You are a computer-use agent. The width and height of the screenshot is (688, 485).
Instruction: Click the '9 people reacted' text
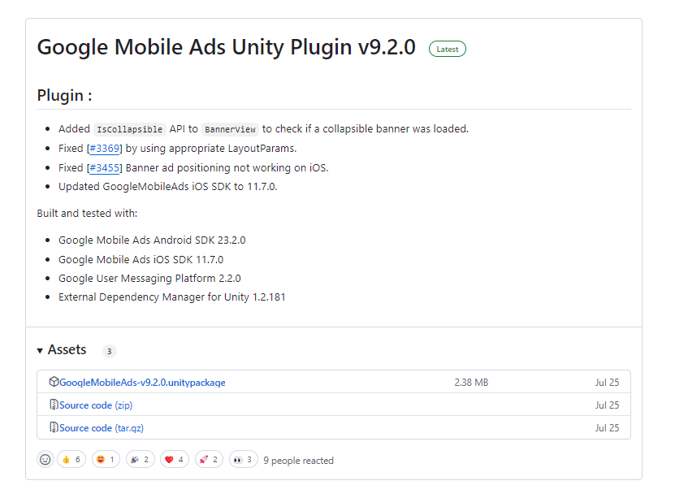point(298,461)
